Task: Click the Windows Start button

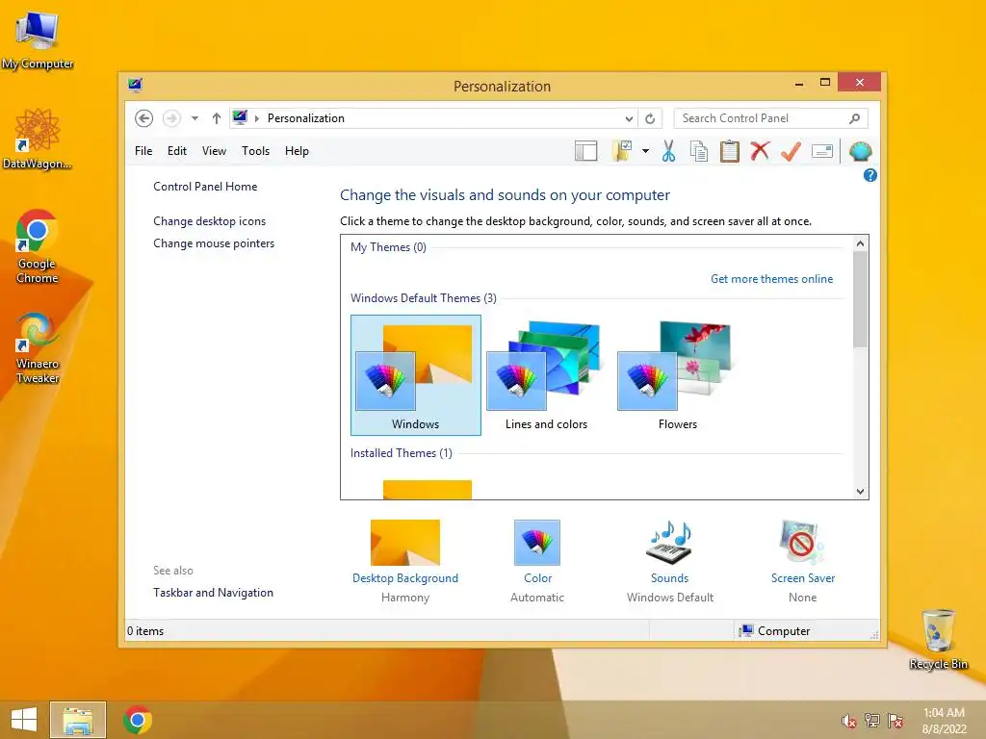Action: pyautogui.click(x=24, y=720)
